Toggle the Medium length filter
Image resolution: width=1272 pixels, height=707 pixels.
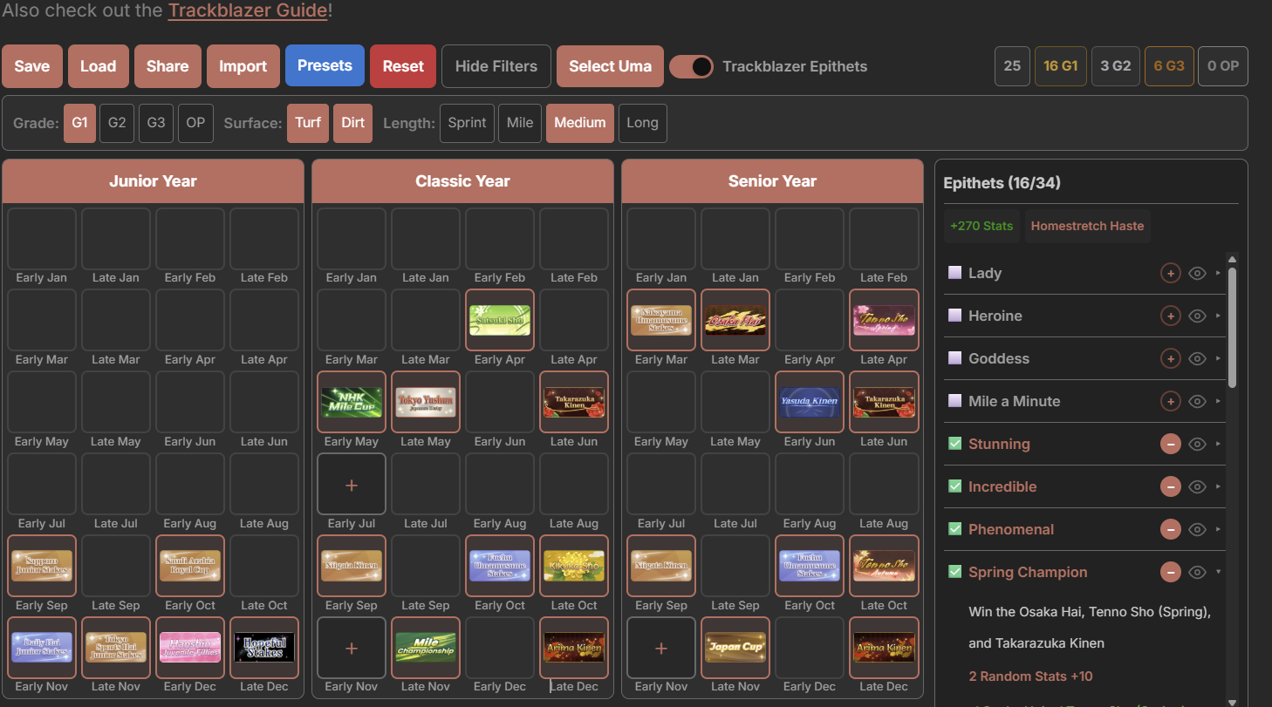tap(580, 123)
